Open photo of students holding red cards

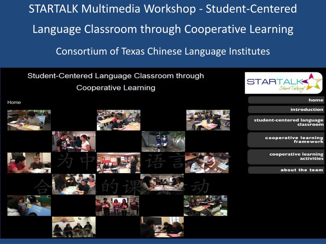pyautogui.click(x=117, y=206)
